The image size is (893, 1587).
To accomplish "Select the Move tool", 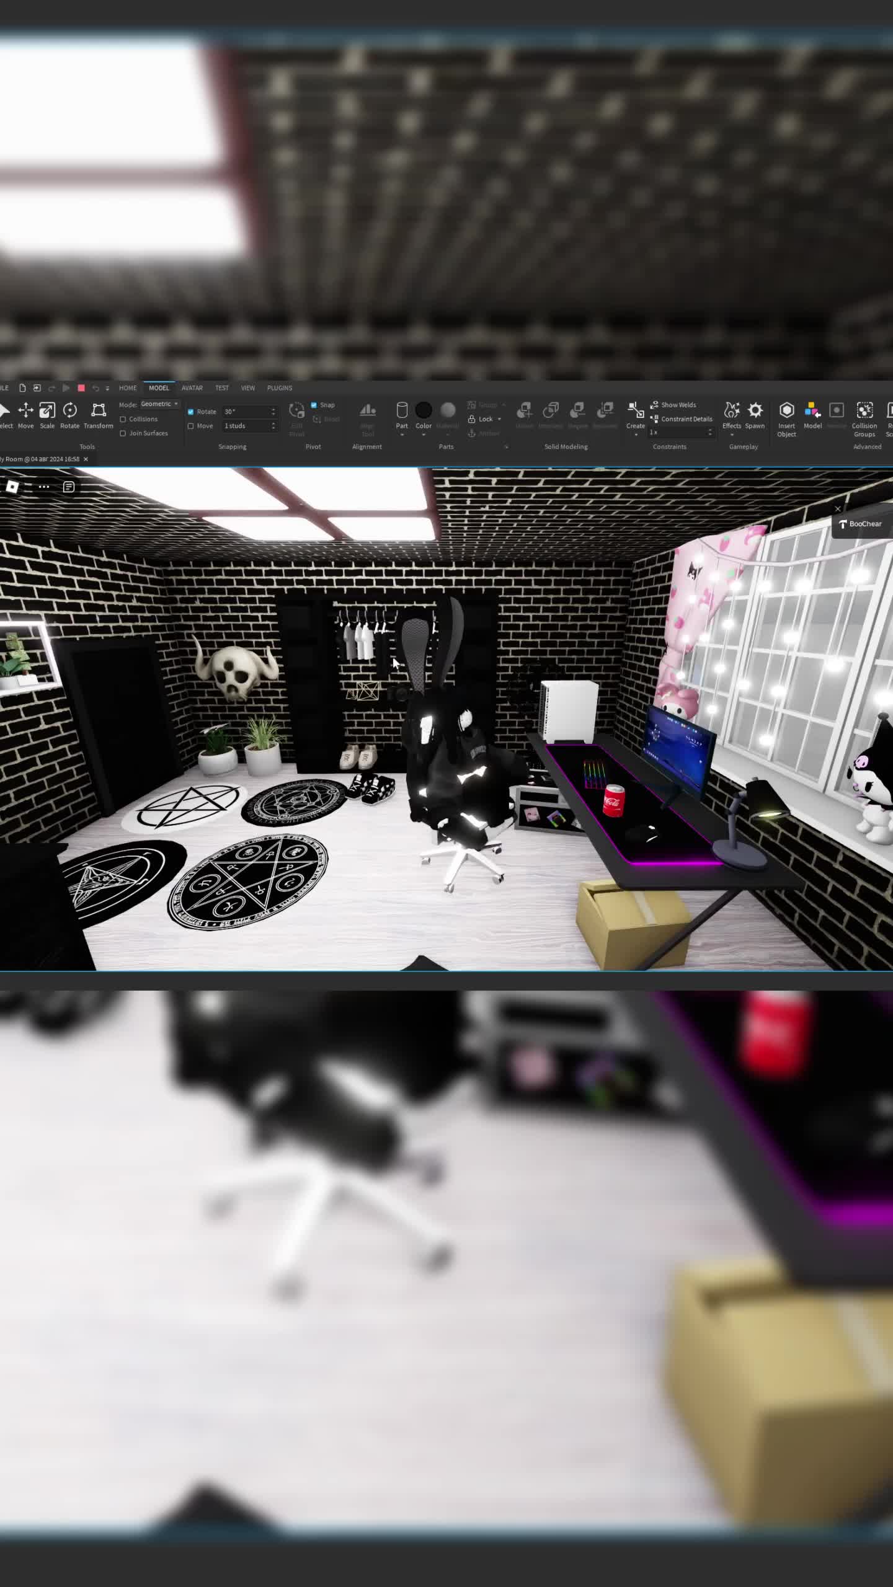I will [x=25, y=415].
